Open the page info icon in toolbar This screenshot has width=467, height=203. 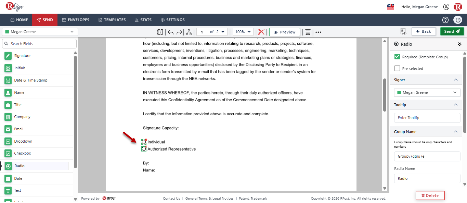tap(160, 32)
